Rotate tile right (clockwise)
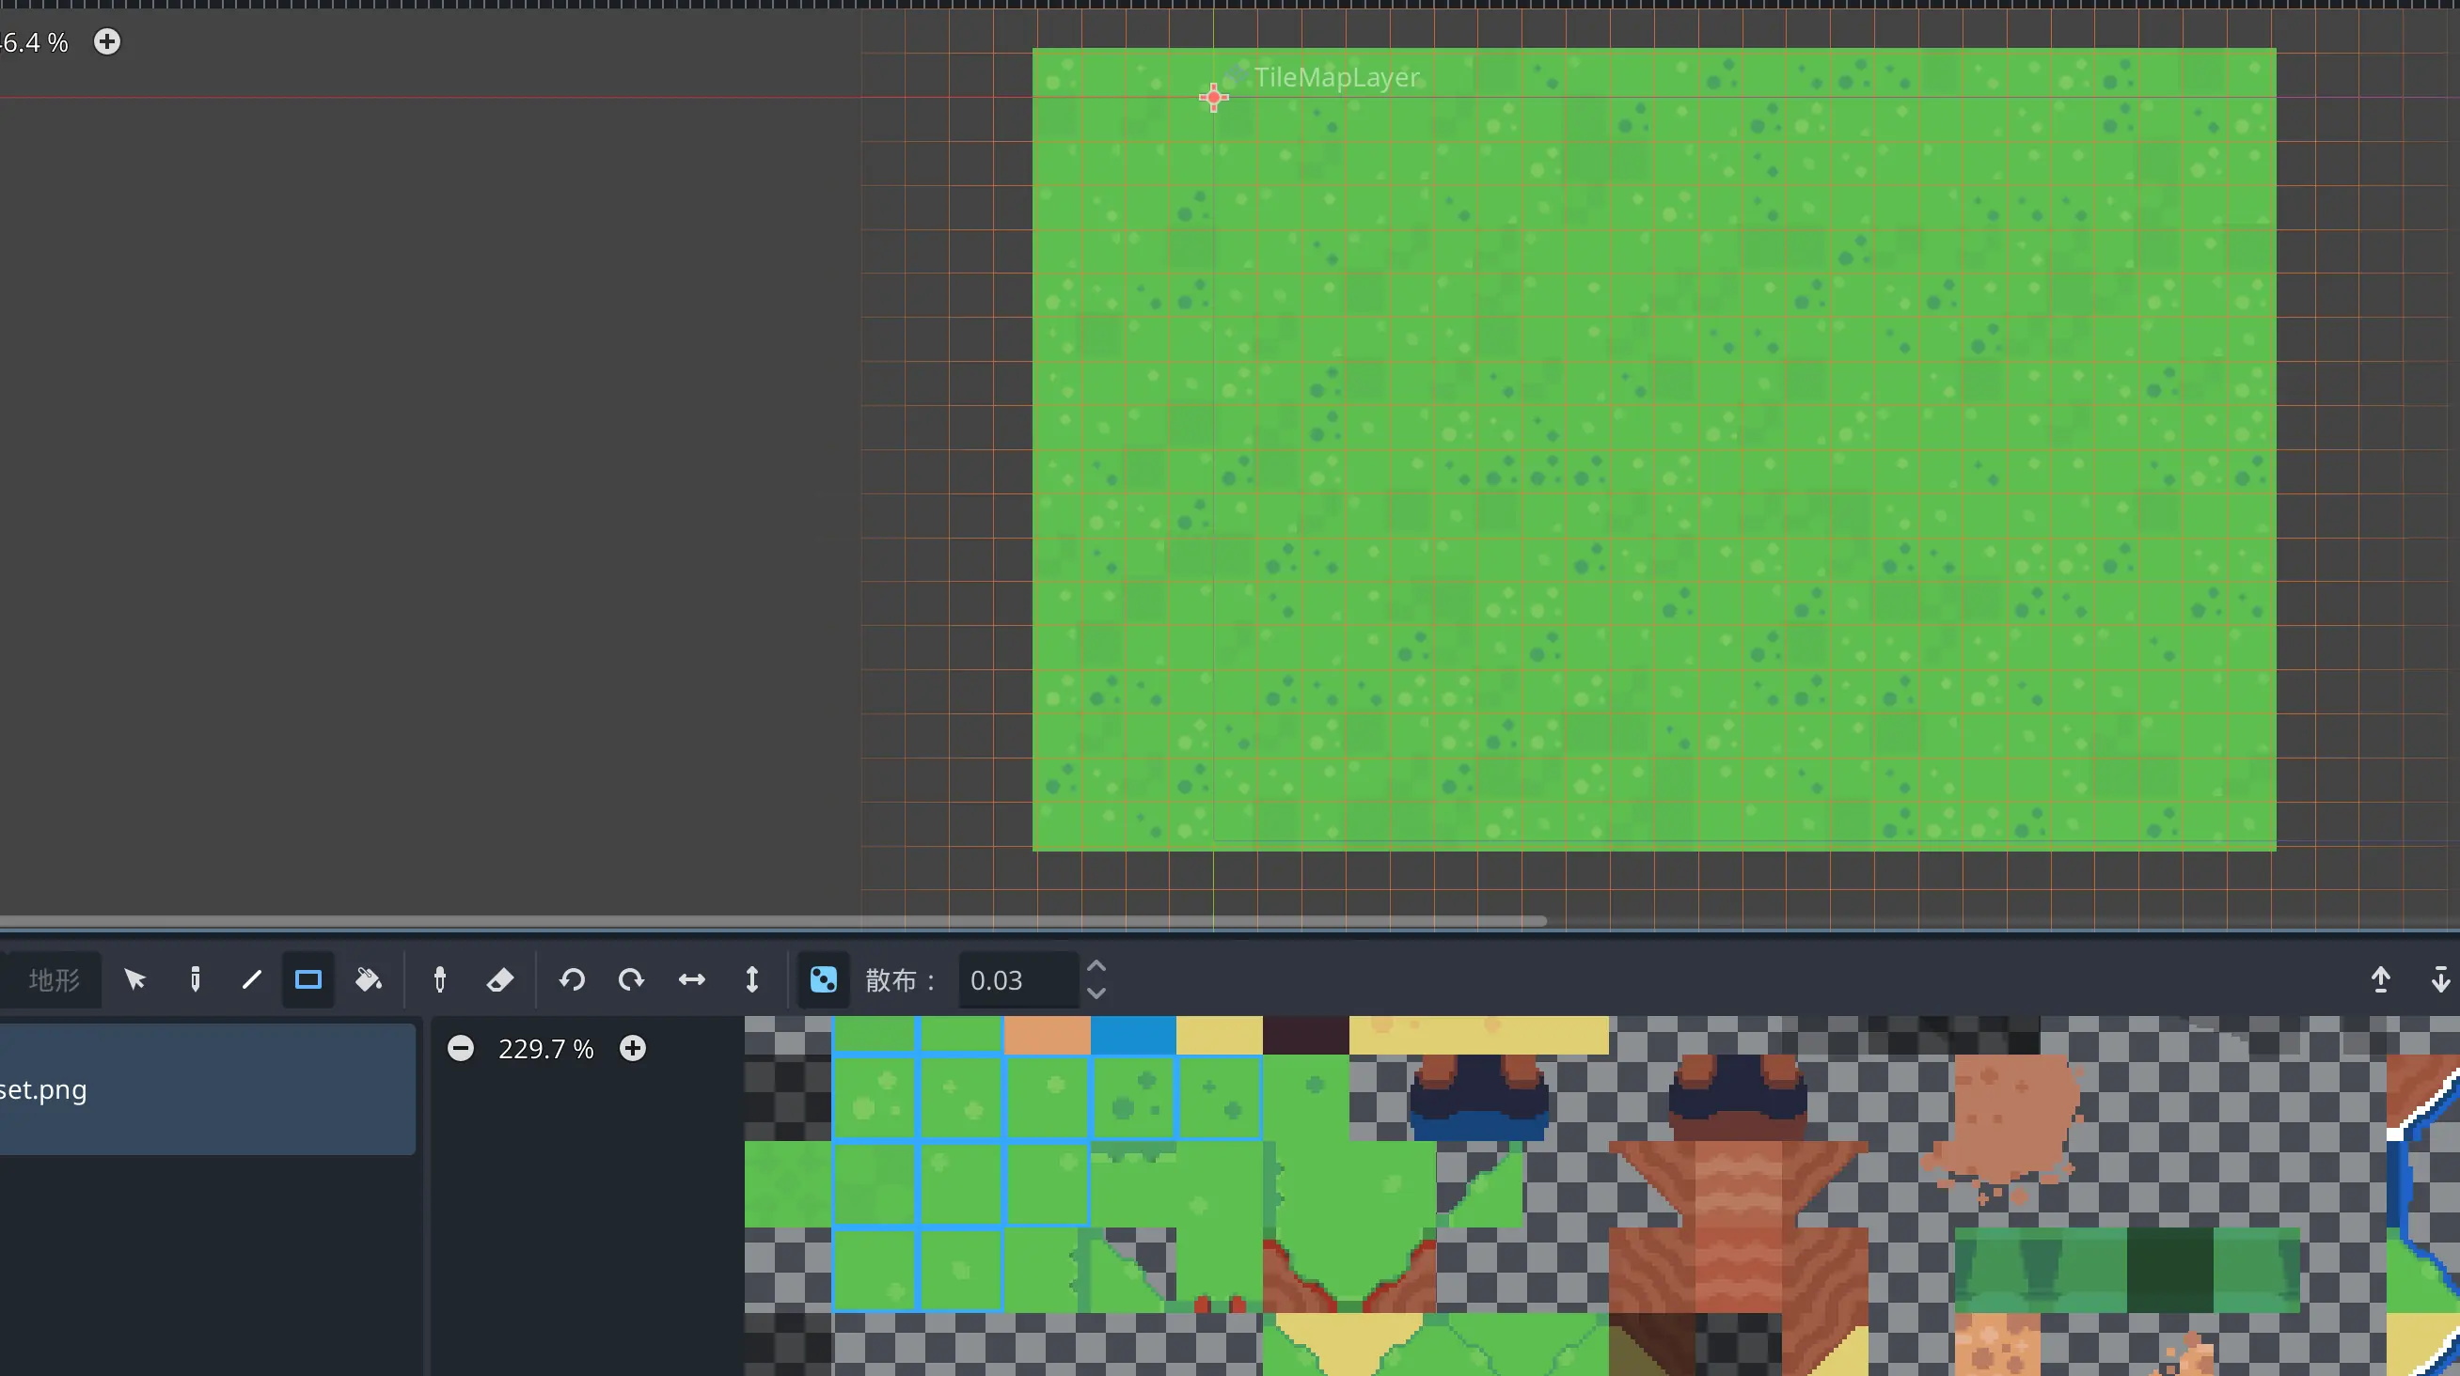Screen dimensions: 2460x1376 pos(631,979)
